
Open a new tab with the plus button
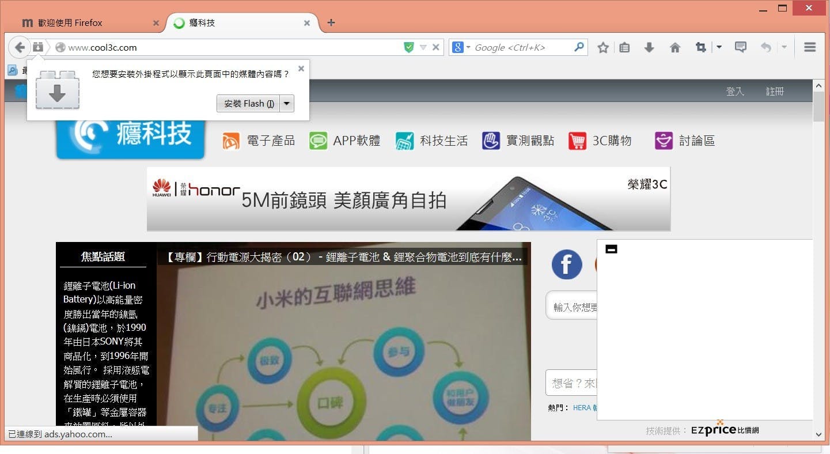pyautogui.click(x=331, y=23)
